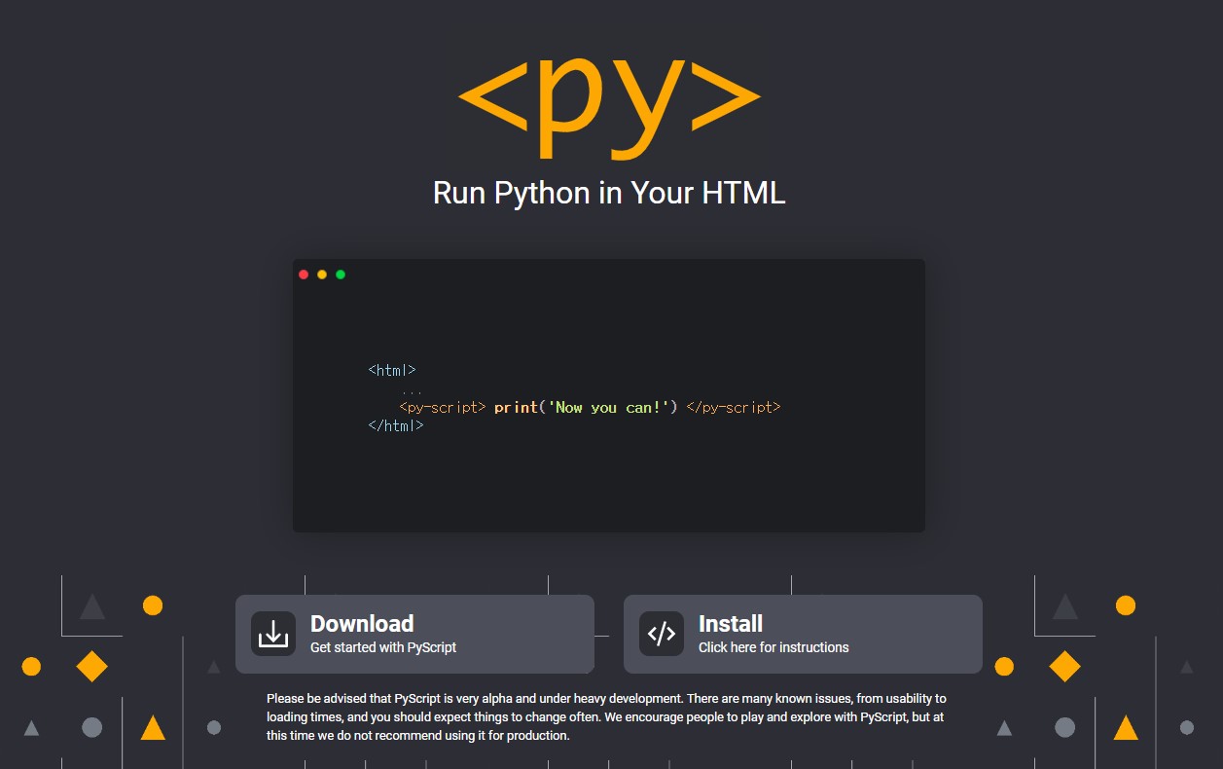Click "Click here for instructions" subtitle
This screenshot has width=1223, height=769.
click(x=773, y=647)
